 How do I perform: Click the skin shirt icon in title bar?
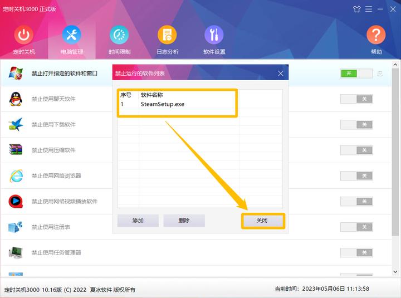[357, 9]
